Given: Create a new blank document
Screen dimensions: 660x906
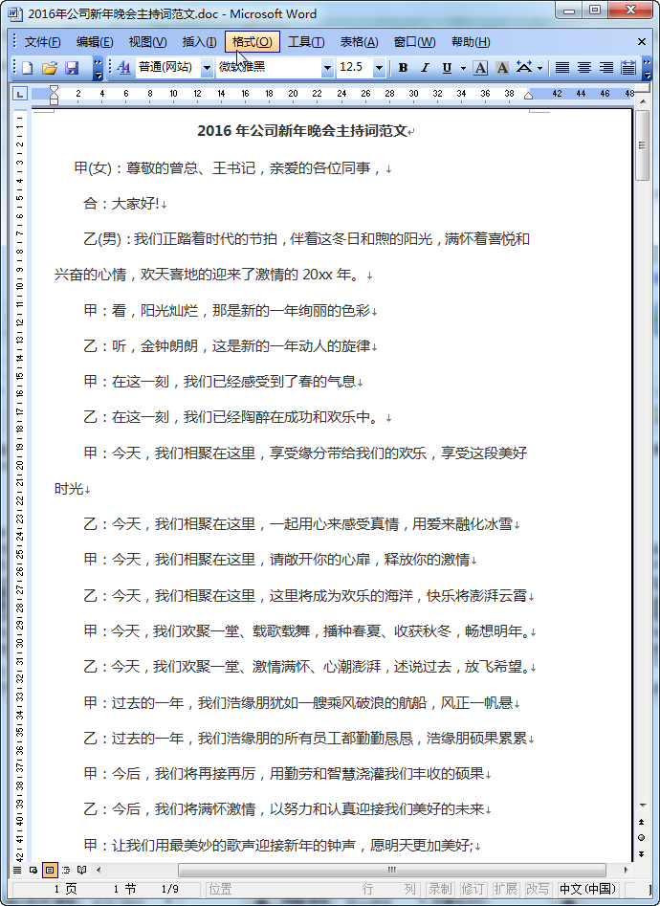Looking at the screenshot, I should tap(27, 68).
